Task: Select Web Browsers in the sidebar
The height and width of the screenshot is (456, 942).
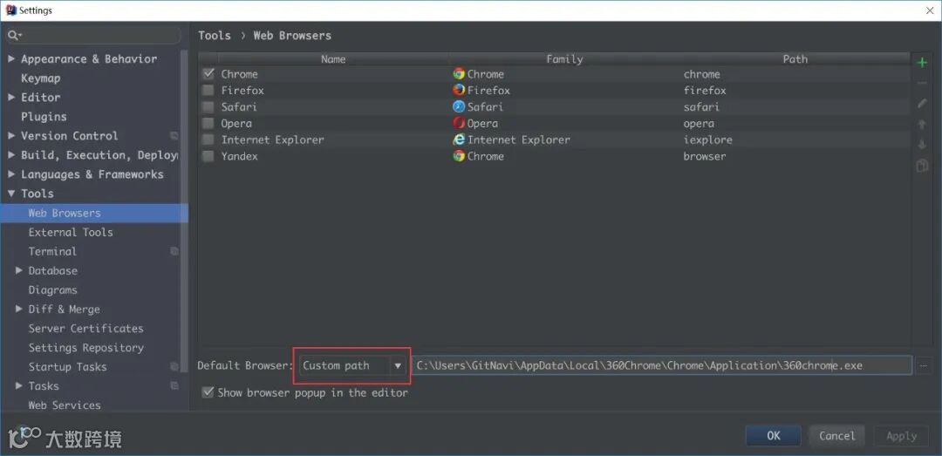Action: click(94, 213)
